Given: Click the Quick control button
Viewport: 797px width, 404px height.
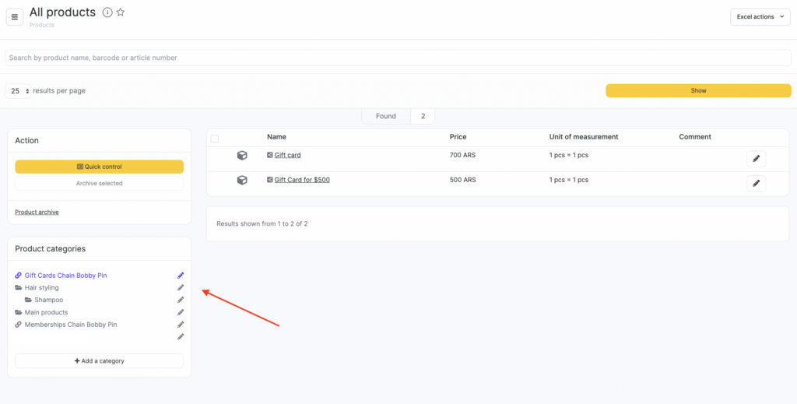Looking at the screenshot, I should click(99, 167).
